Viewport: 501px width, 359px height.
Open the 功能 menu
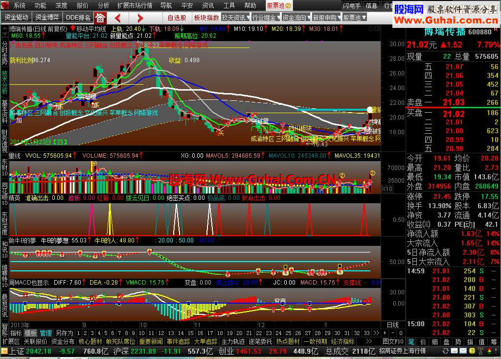point(40,5)
